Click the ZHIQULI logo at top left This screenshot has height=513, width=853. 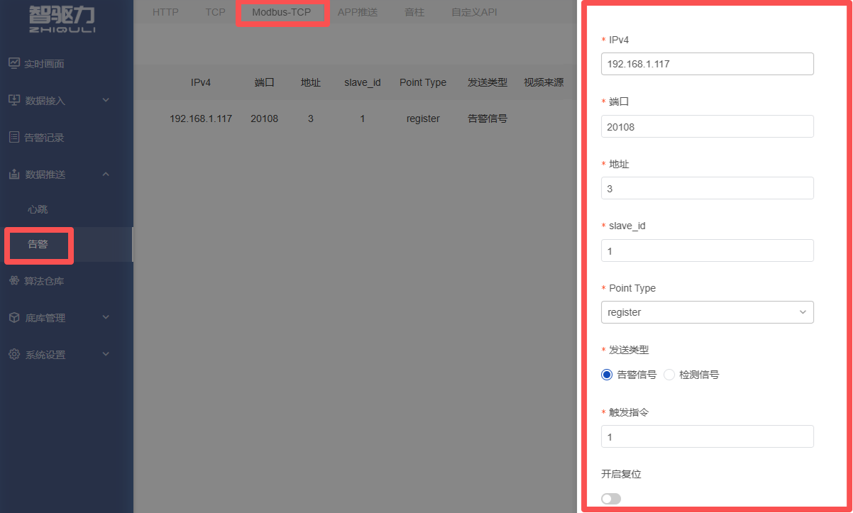point(62,19)
